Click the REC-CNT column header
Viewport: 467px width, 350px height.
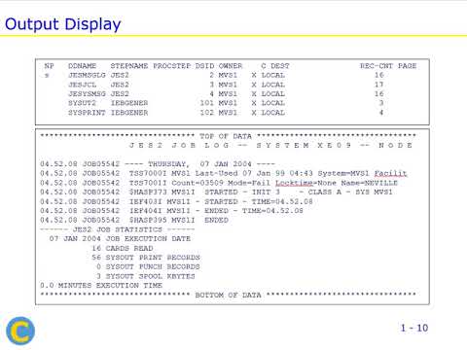coord(377,66)
